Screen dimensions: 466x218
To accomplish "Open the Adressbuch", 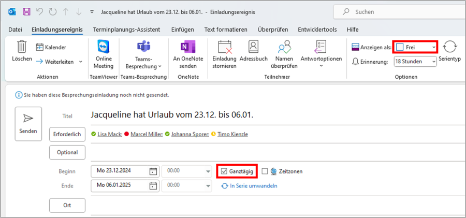I will click(x=254, y=51).
